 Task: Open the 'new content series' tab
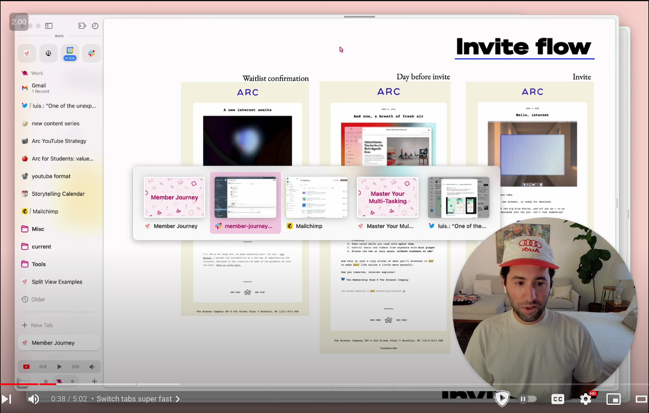tap(59, 124)
